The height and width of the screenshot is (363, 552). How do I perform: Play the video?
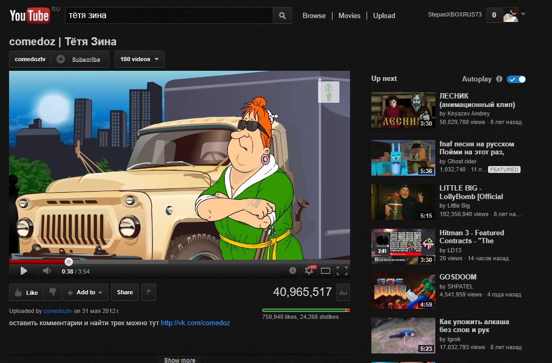(23, 271)
